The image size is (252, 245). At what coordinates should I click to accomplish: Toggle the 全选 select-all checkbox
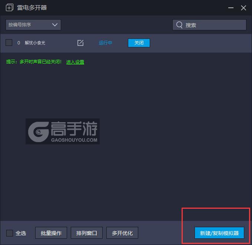10,233
